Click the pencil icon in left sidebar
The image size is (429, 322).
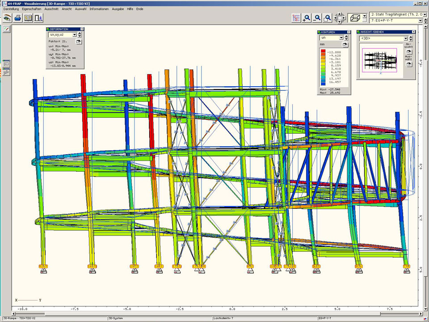(6, 29)
